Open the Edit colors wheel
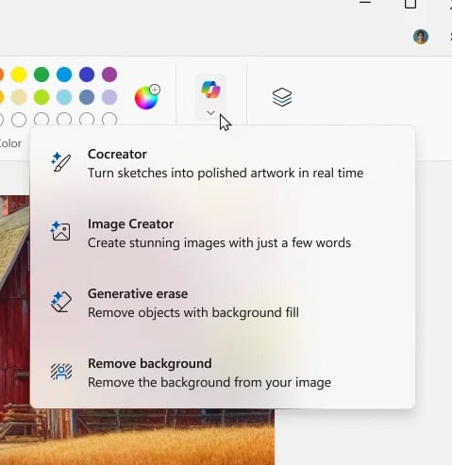The image size is (452, 465). 147,97
